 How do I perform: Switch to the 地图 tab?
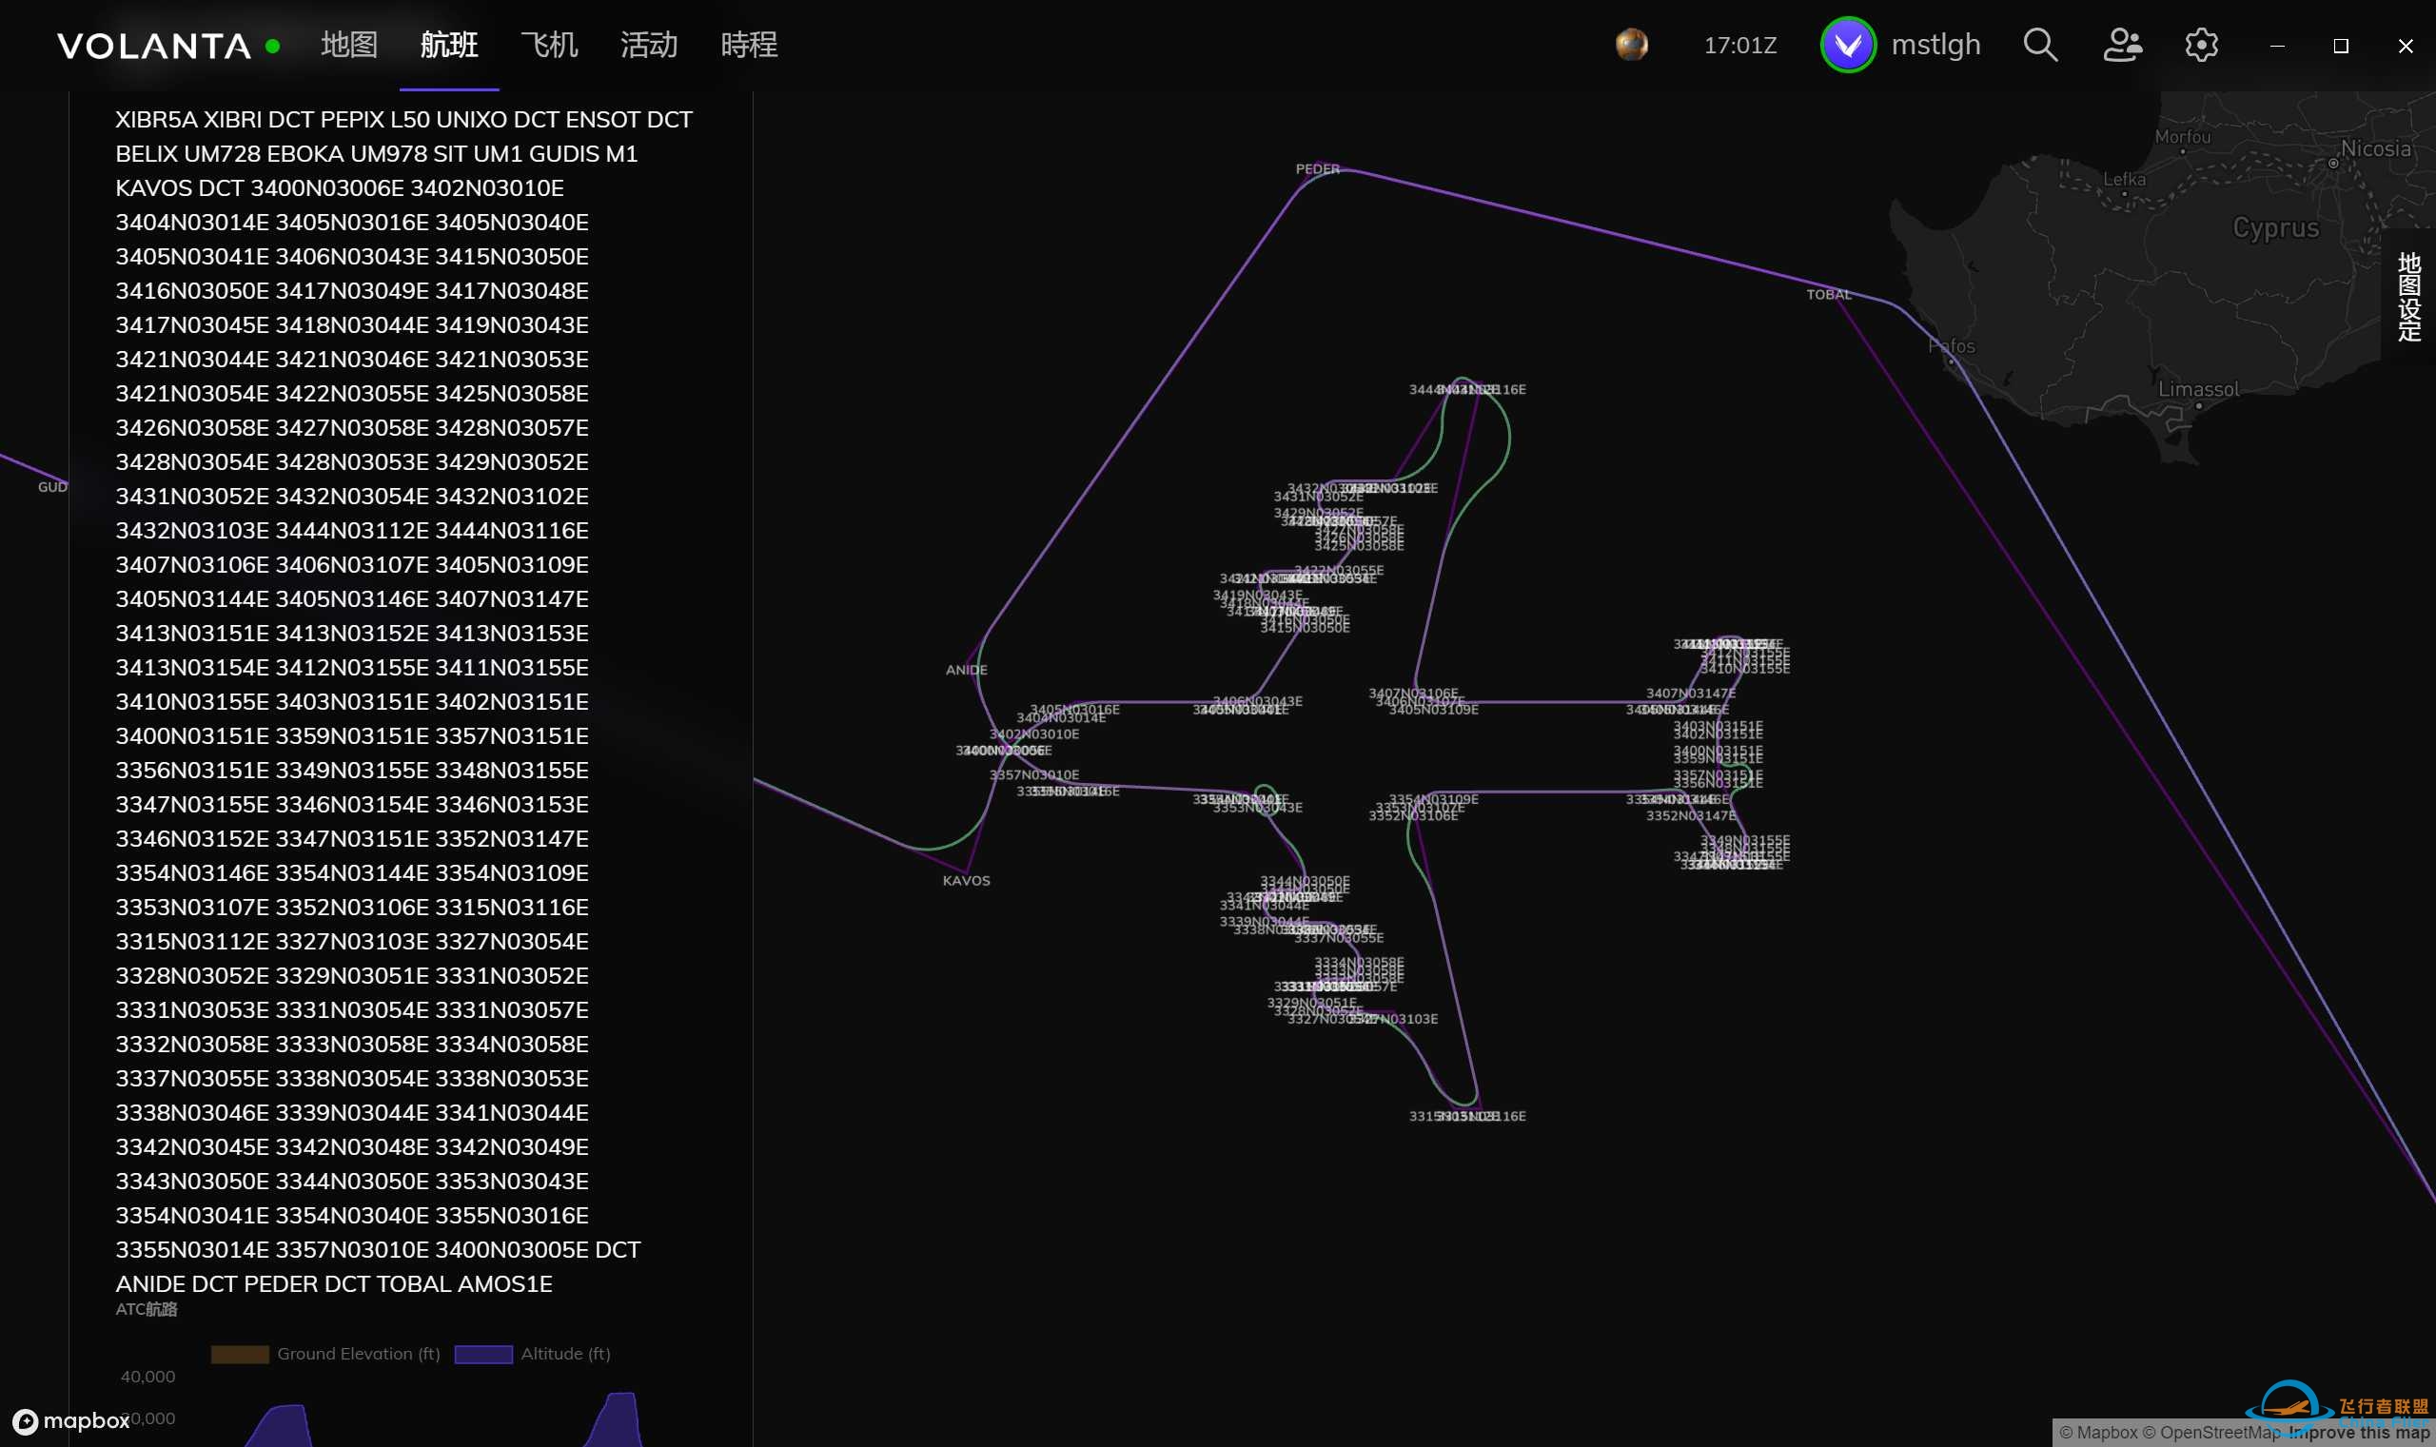pos(348,45)
